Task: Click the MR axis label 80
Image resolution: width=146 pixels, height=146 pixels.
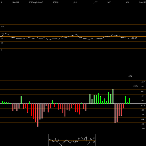Action: [x=142, y=87]
